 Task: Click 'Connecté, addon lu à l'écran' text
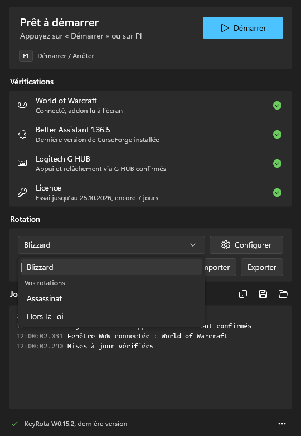click(x=79, y=111)
